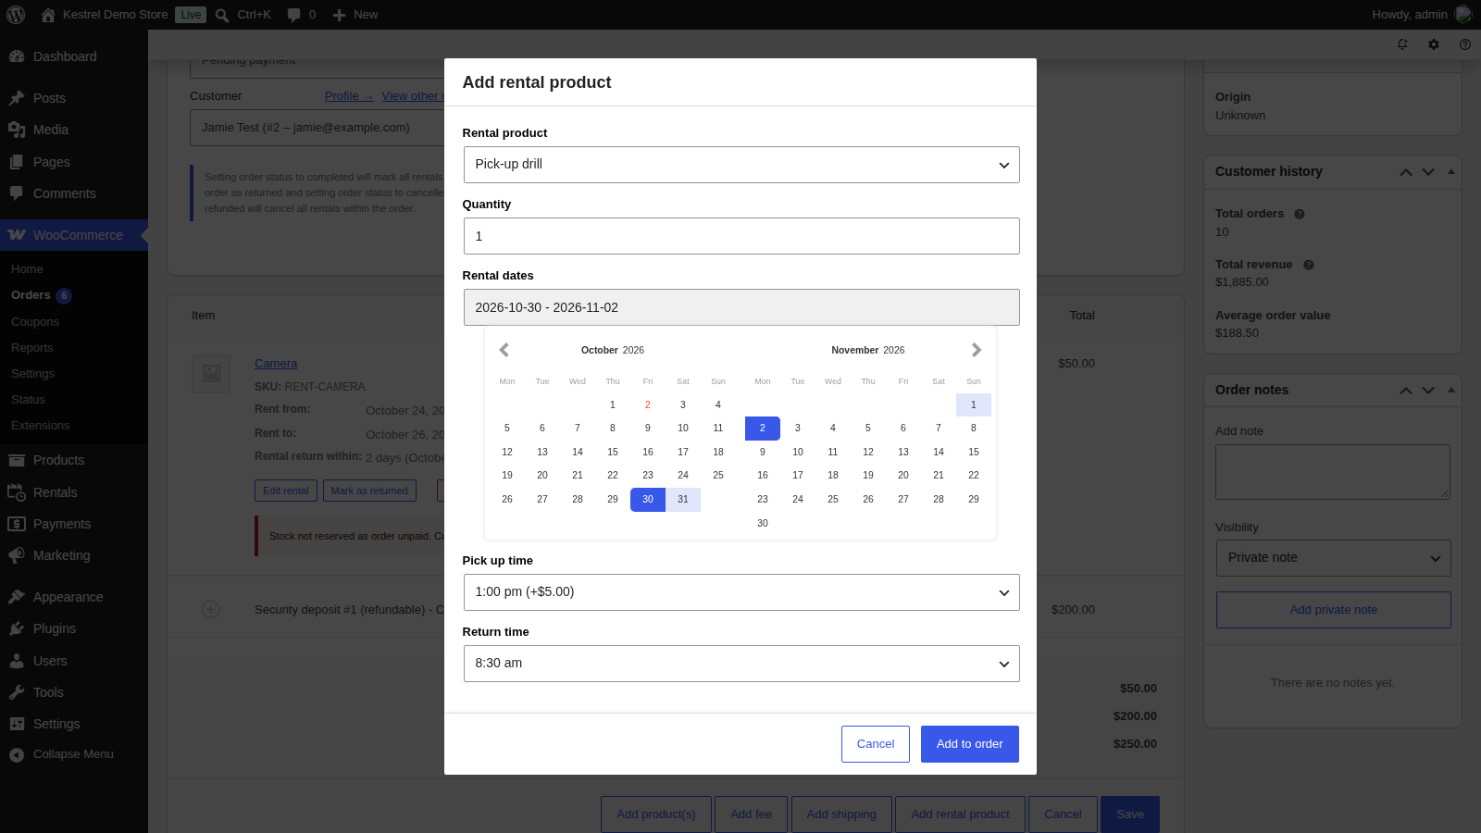Click Edit rental button

tap(286, 491)
